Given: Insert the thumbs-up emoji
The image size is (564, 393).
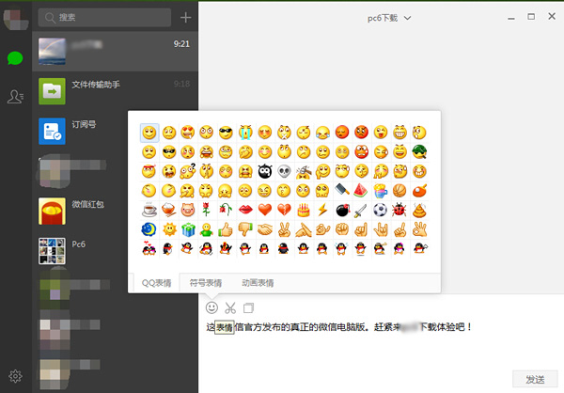Looking at the screenshot, I should click(x=227, y=229).
